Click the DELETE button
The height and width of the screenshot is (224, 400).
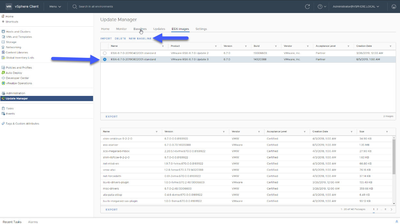pyautogui.click(x=120, y=39)
